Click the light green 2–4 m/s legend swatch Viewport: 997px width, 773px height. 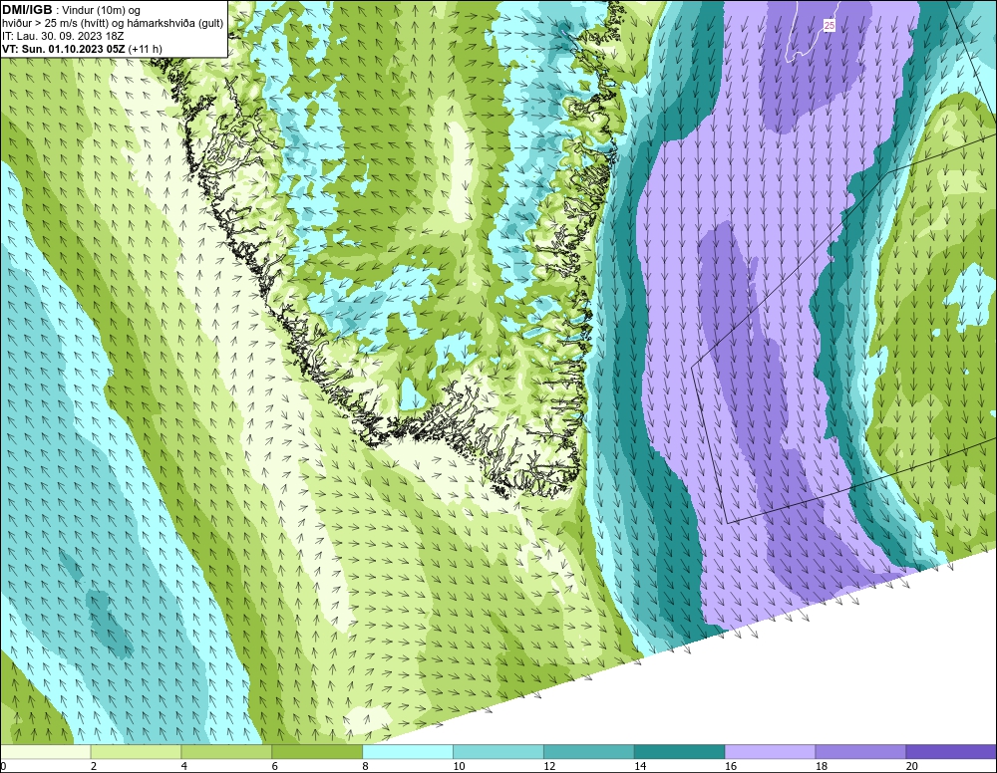[136, 752]
